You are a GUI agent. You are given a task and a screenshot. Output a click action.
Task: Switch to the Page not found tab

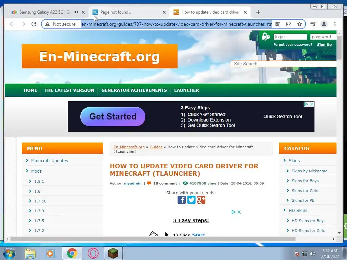[x=128, y=12]
